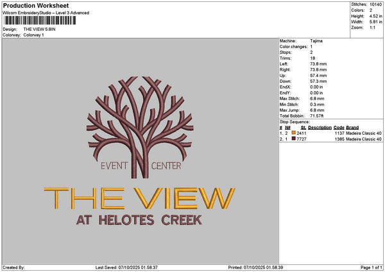Click the 'Page 1 of 1' footer text
This screenshot has height=272, width=385.
pyautogui.click(x=372, y=268)
